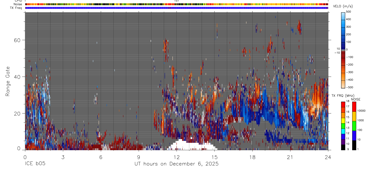Click the multicolored Noise strip above the plot

[x=177, y=4]
